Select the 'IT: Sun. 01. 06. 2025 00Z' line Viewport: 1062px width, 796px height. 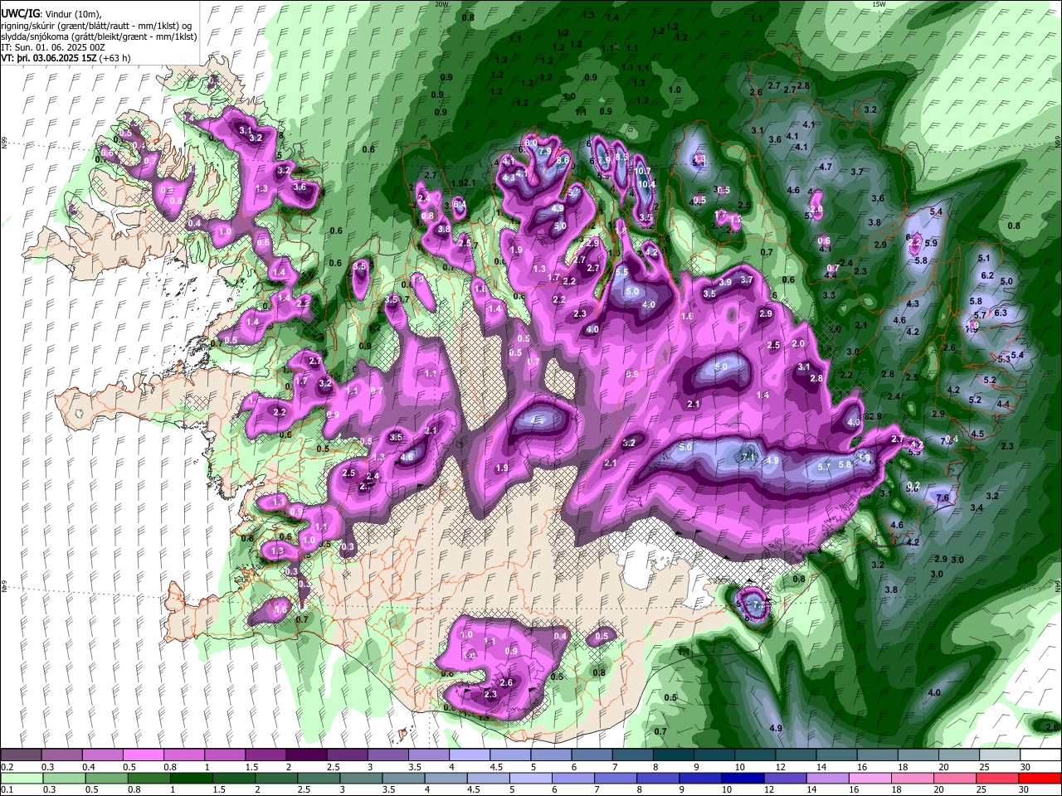52,47
